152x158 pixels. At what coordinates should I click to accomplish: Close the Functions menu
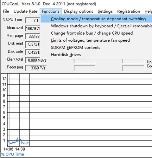click(51, 11)
